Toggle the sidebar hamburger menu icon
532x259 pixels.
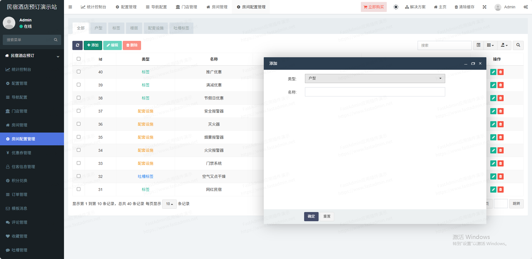click(x=70, y=7)
